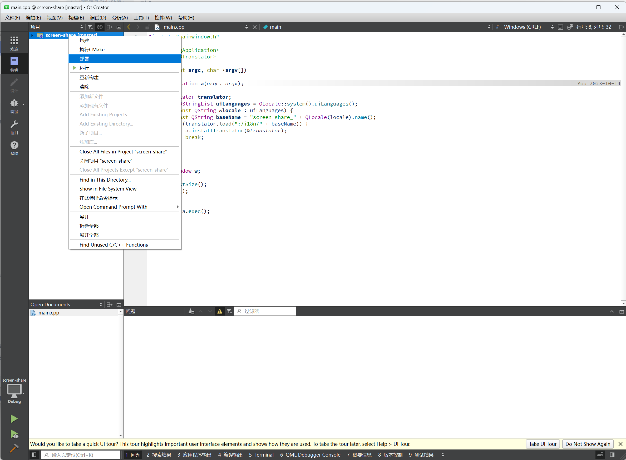Open the screen-share Debug kit selector
Image resolution: width=626 pixels, height=460 pixels.
14,391
